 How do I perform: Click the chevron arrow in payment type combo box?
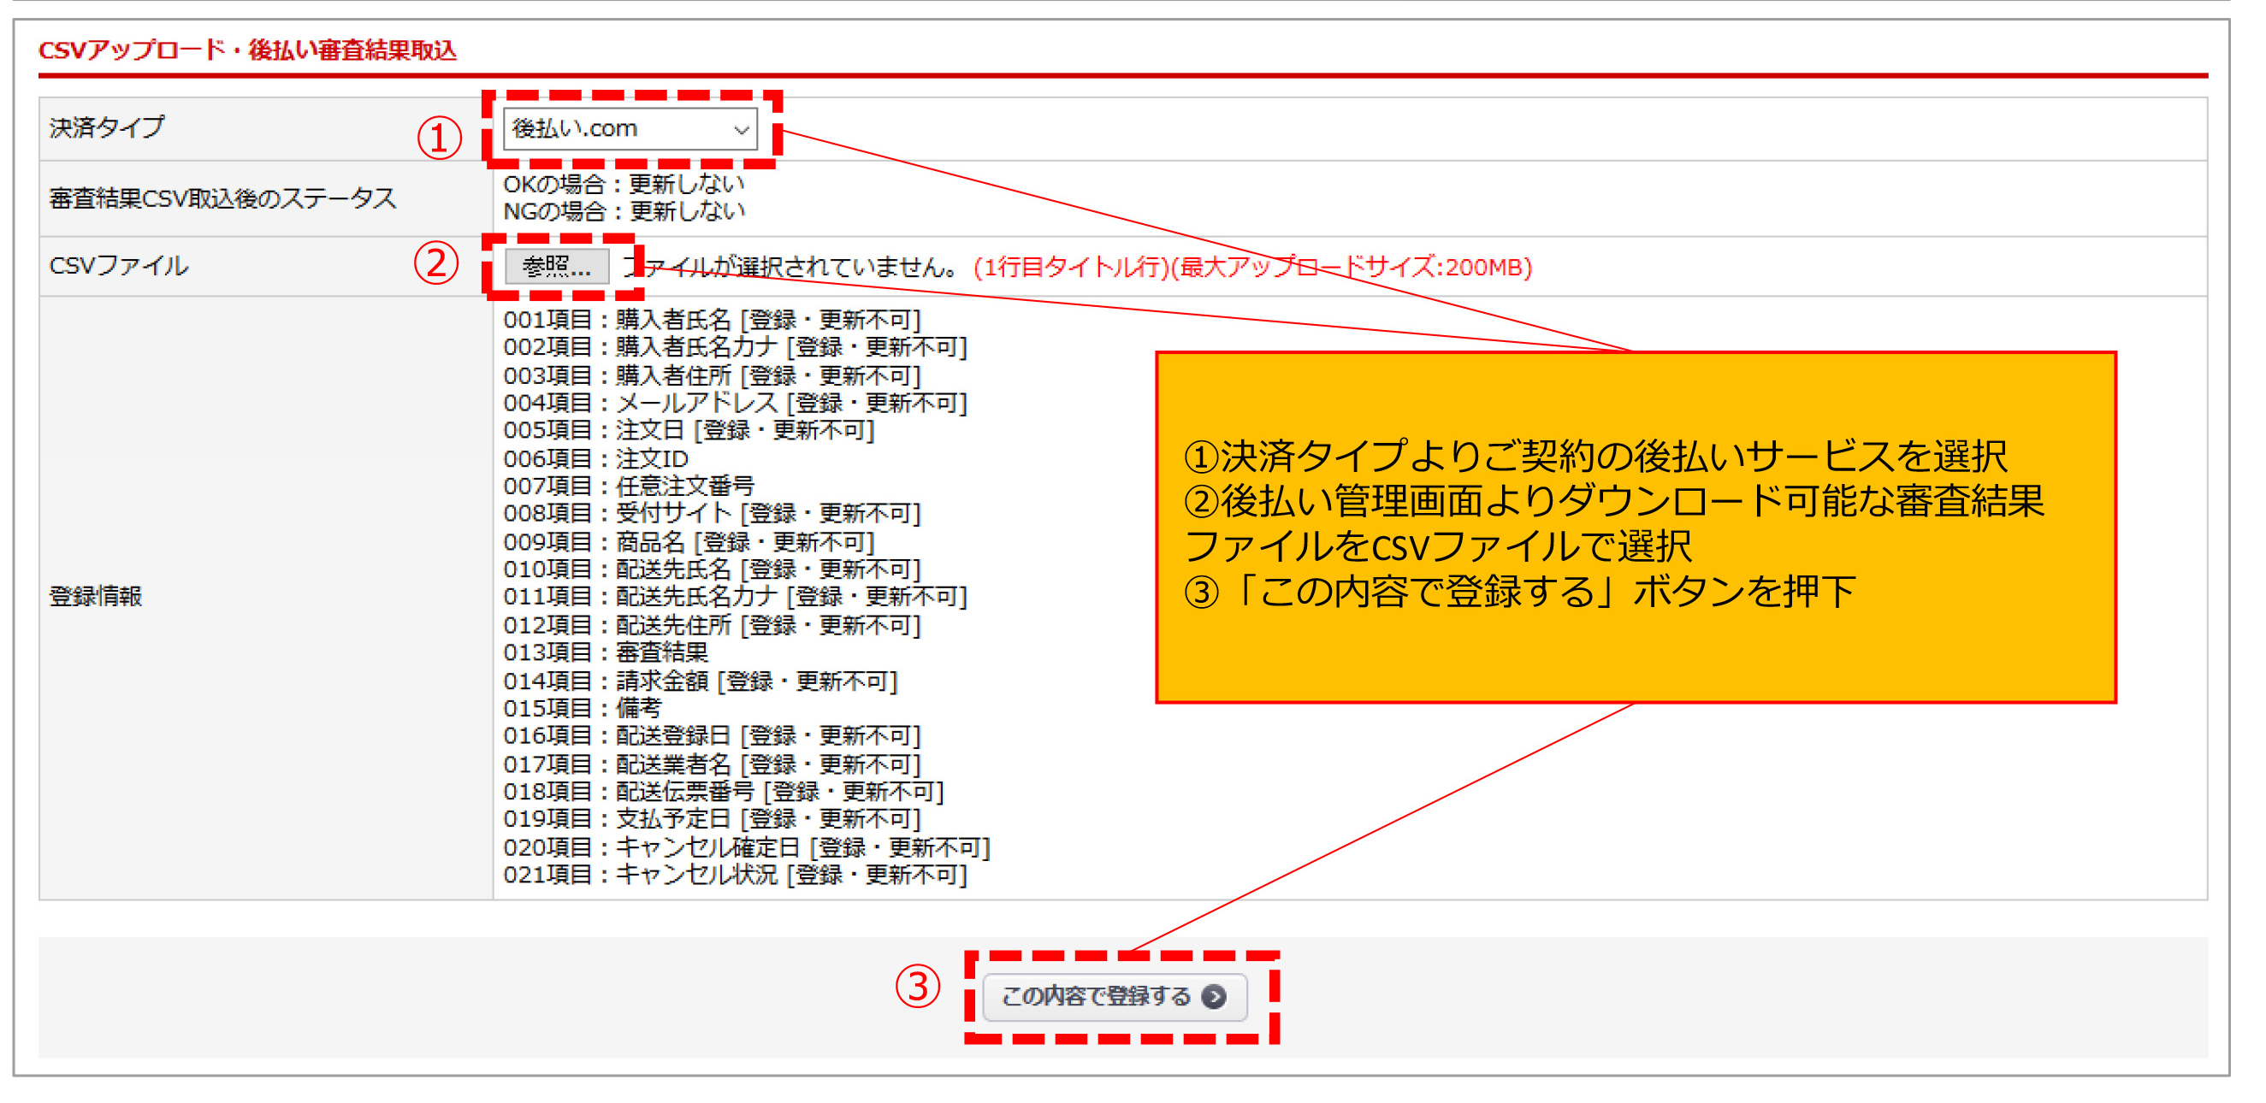(x=742, y=129)
